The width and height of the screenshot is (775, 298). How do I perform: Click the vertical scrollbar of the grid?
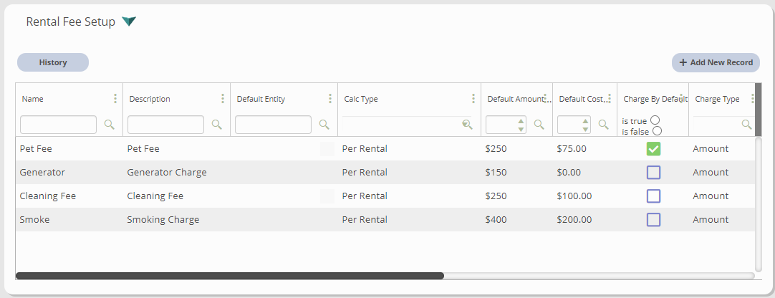point(759,203)
